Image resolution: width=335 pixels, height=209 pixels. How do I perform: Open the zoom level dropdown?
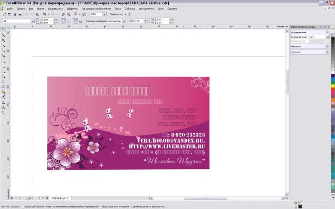[104, 14]
